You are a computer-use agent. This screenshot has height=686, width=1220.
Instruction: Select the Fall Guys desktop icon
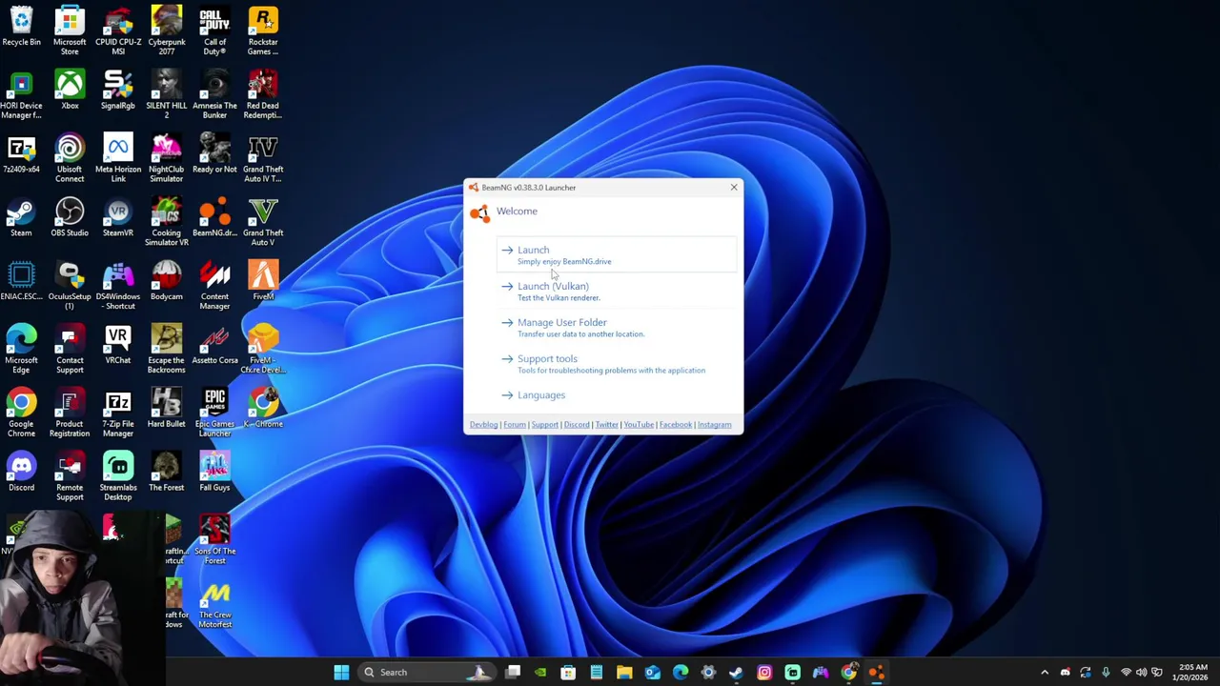214,474
